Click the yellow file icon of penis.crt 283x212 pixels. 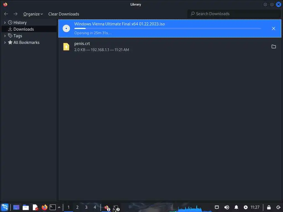[66, 47]
